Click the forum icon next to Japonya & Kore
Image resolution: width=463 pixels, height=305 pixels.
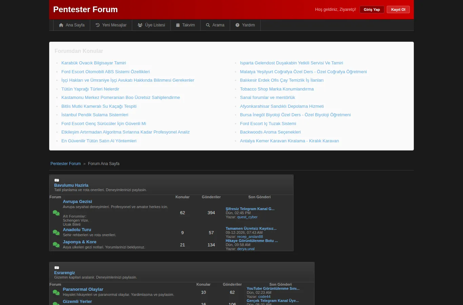pos(56,245)
